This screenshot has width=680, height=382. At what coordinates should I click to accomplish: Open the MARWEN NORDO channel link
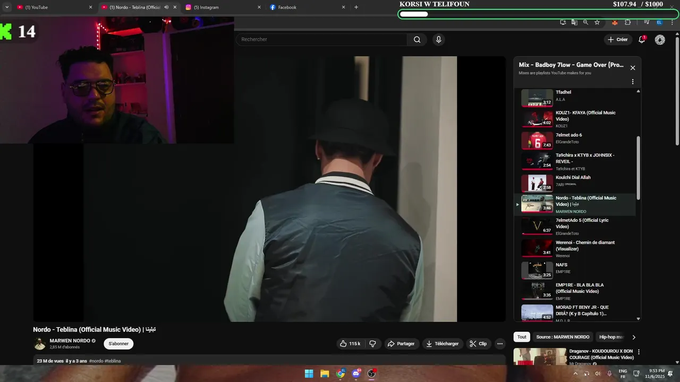tap(70, 341)
